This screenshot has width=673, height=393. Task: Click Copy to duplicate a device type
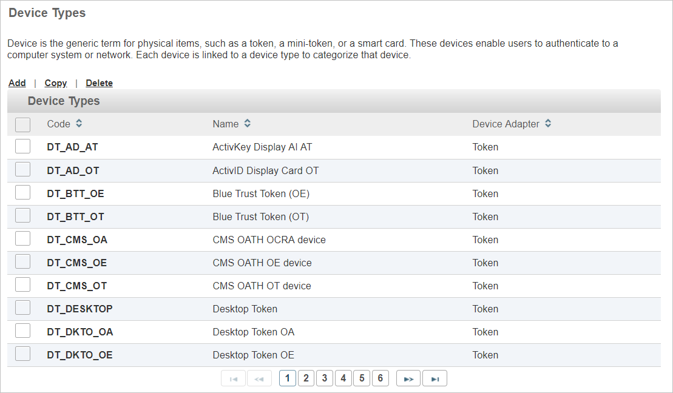click(x=56, y=83)
